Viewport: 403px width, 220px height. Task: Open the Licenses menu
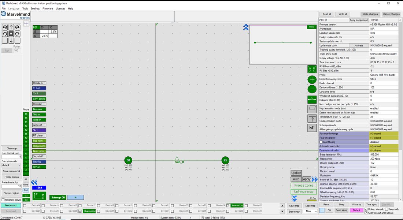(x=60, y=8)
